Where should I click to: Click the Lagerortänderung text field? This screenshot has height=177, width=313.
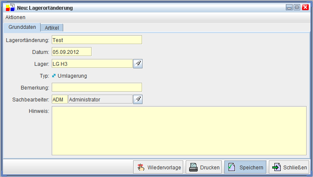click(97, 40)
